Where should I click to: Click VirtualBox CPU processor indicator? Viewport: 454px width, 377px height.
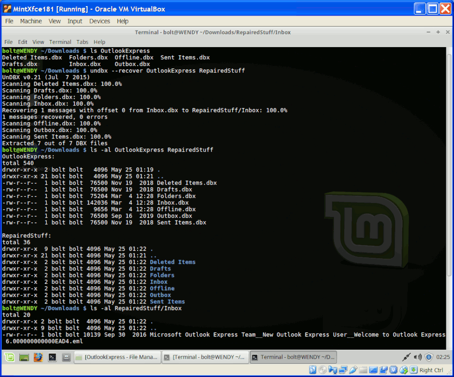tap(394, 370)
